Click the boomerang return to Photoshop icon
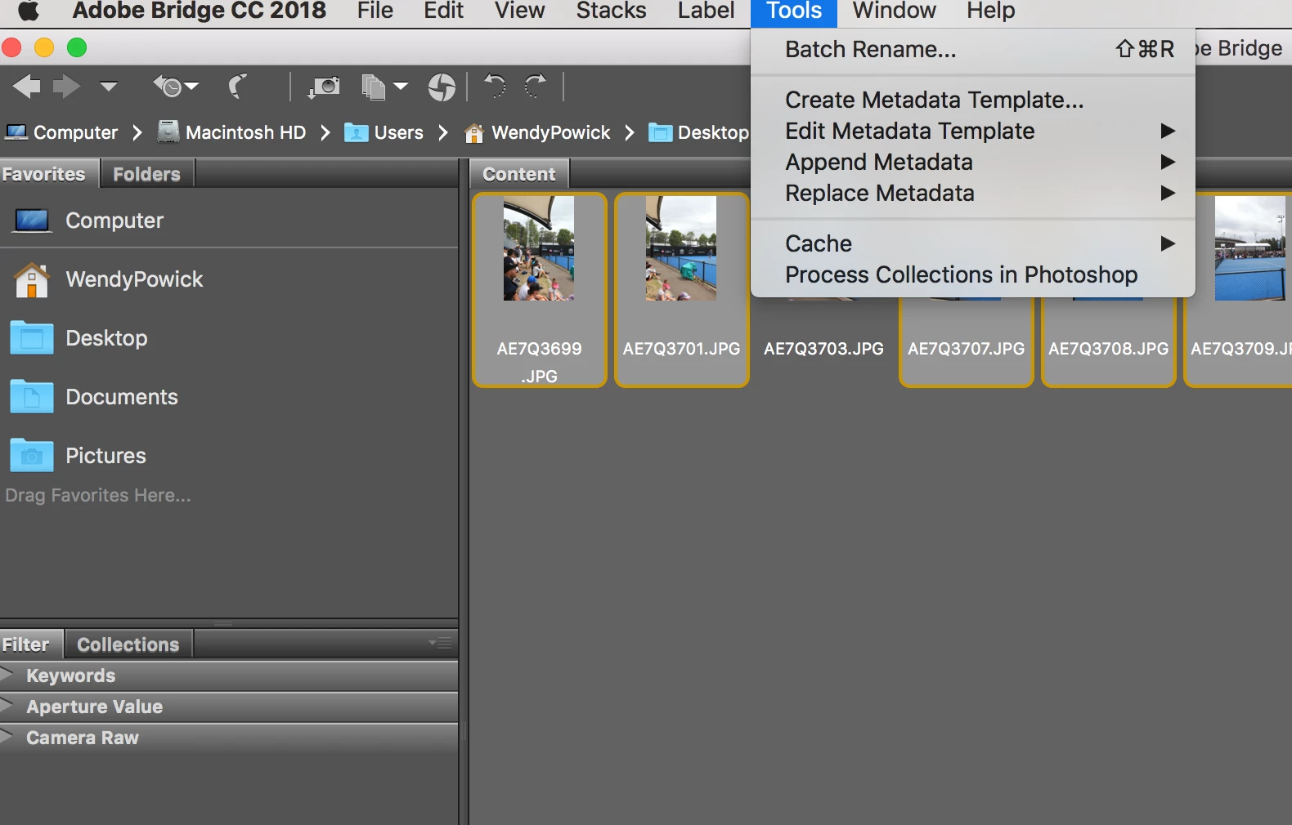The width and height of the screenshot is (1292, 825). click(x=238, y=86)
